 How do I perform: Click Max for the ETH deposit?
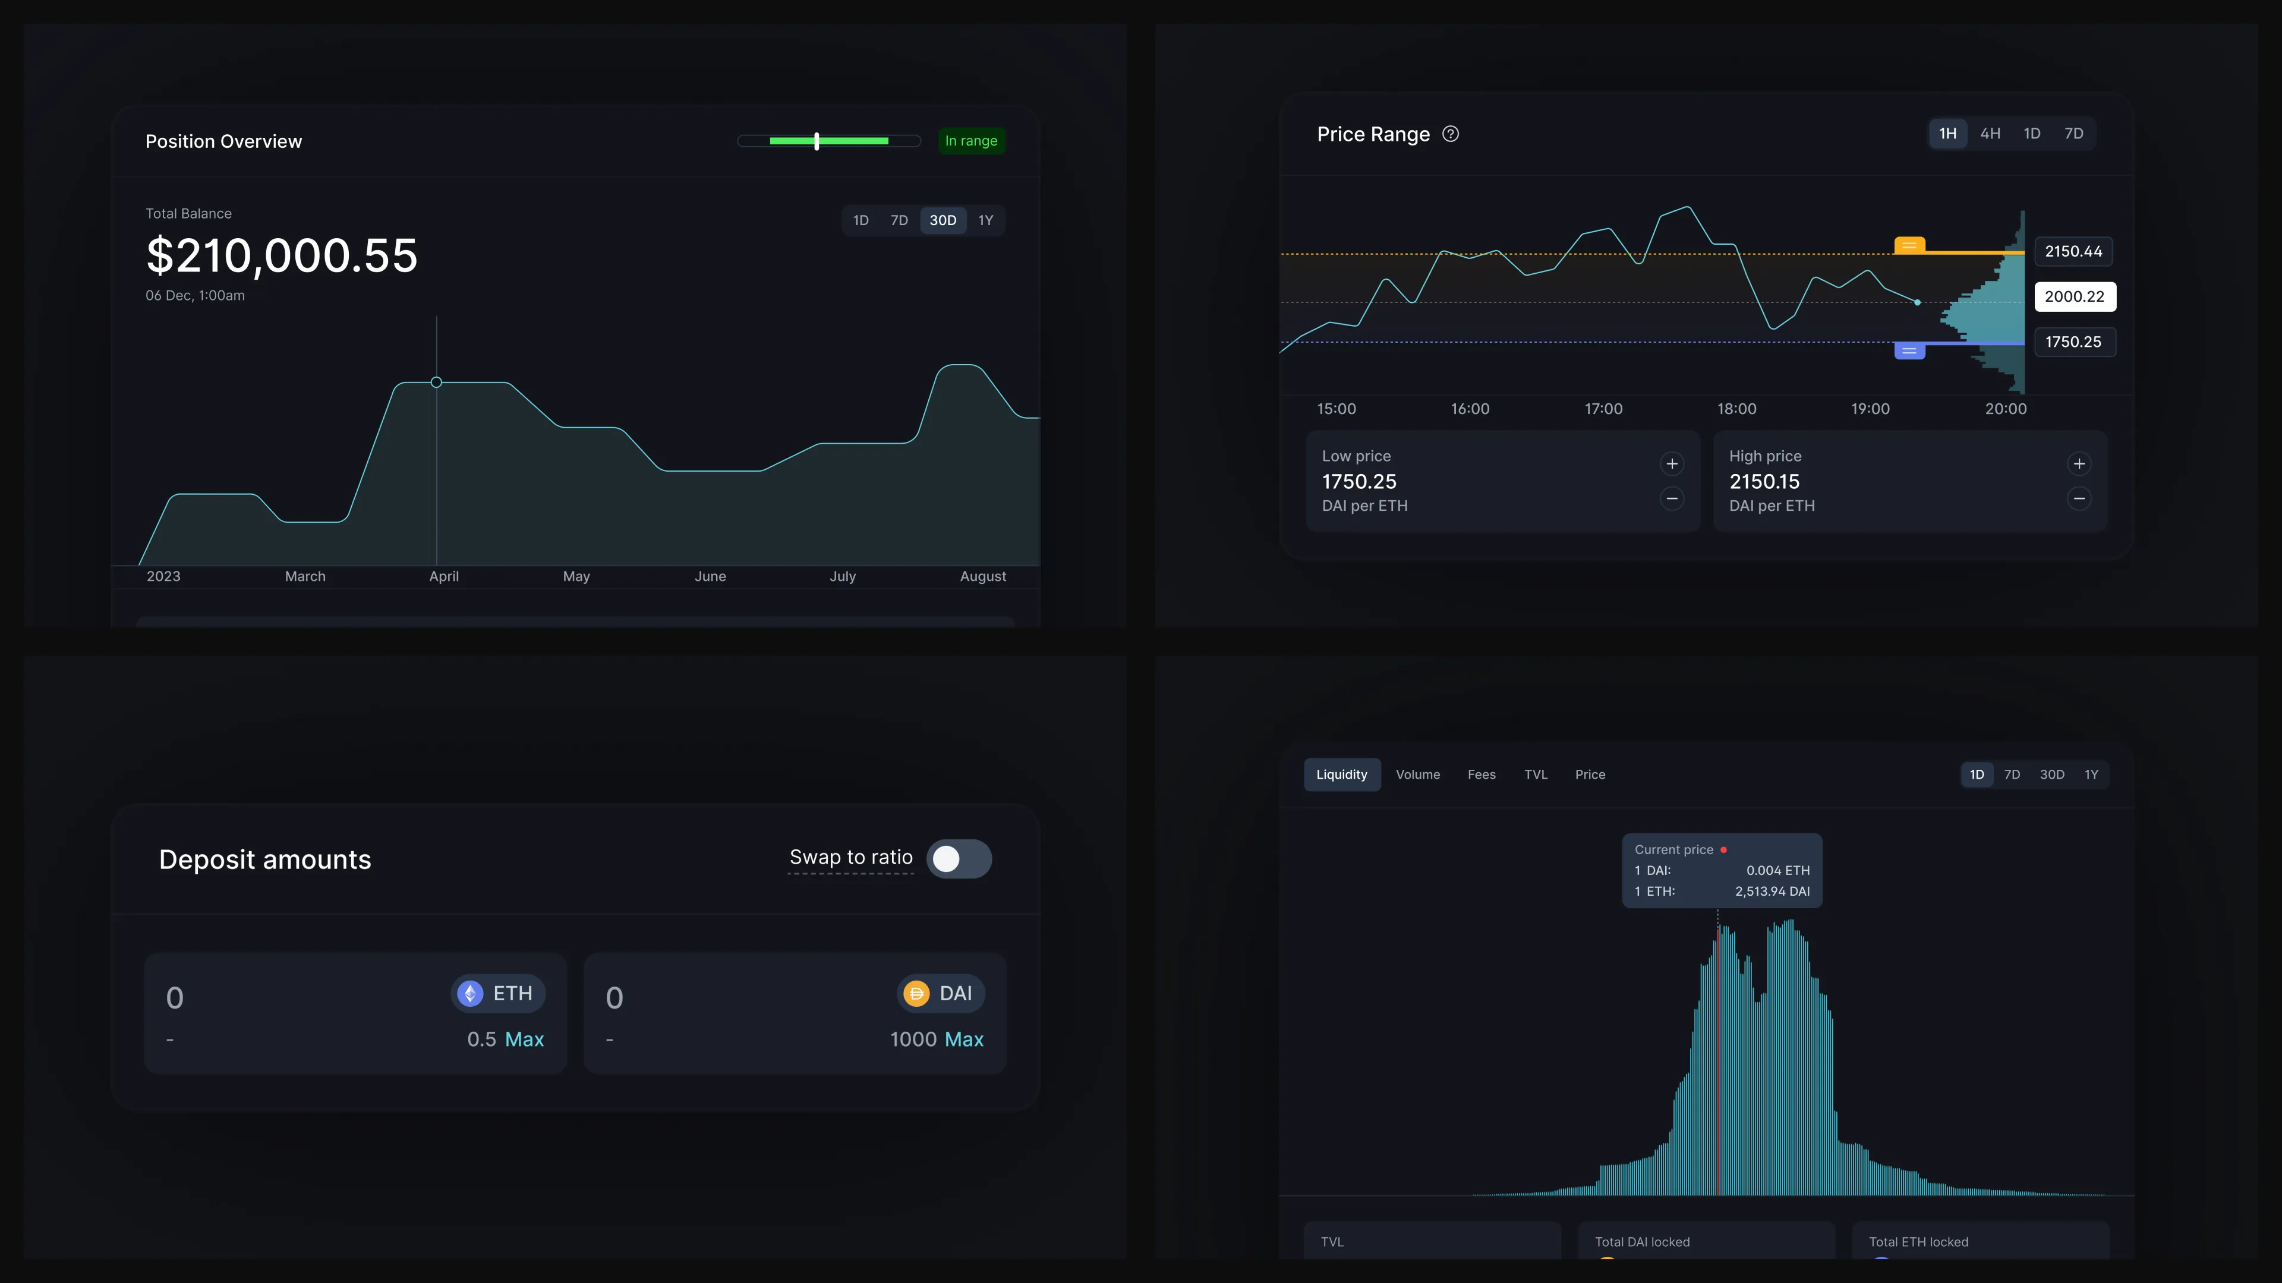pos(524,1039)
